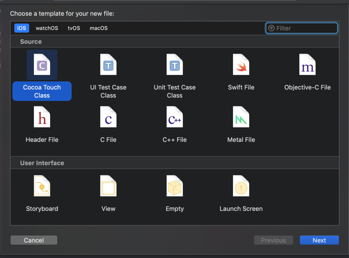349x258 pixels.
Task: Pick the C File template icon
Action: [108, 117]
